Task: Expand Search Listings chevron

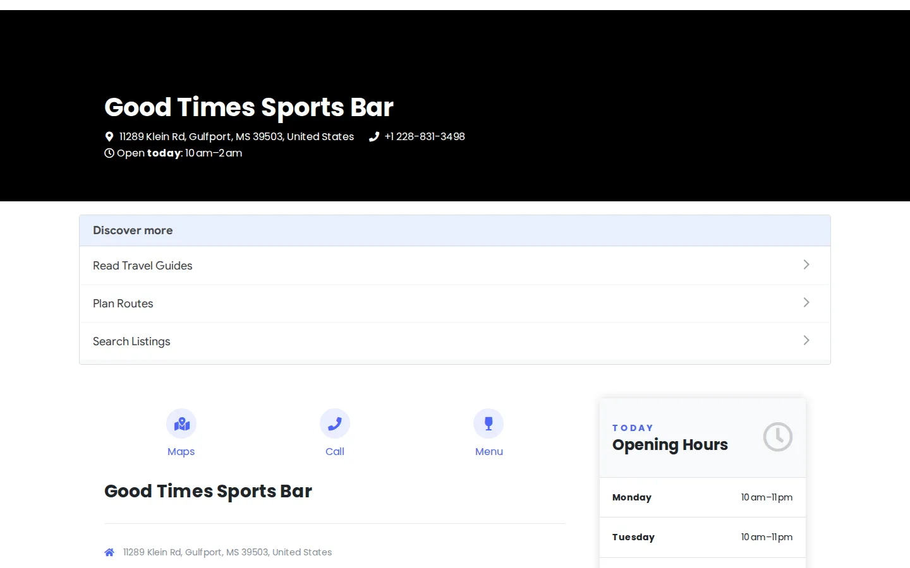Action: (x=806, y=340)
